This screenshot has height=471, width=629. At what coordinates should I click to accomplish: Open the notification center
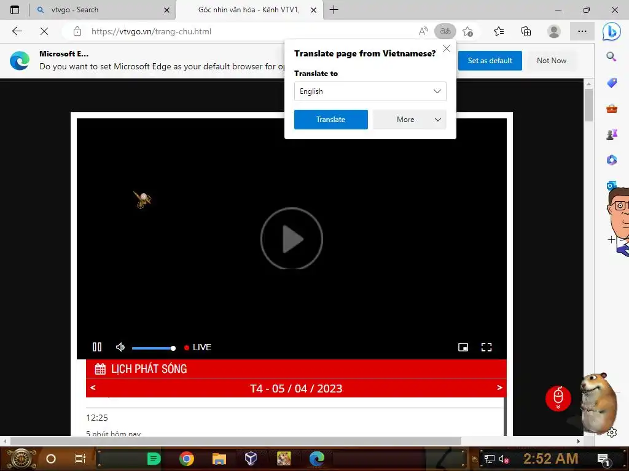pos(603,459)
